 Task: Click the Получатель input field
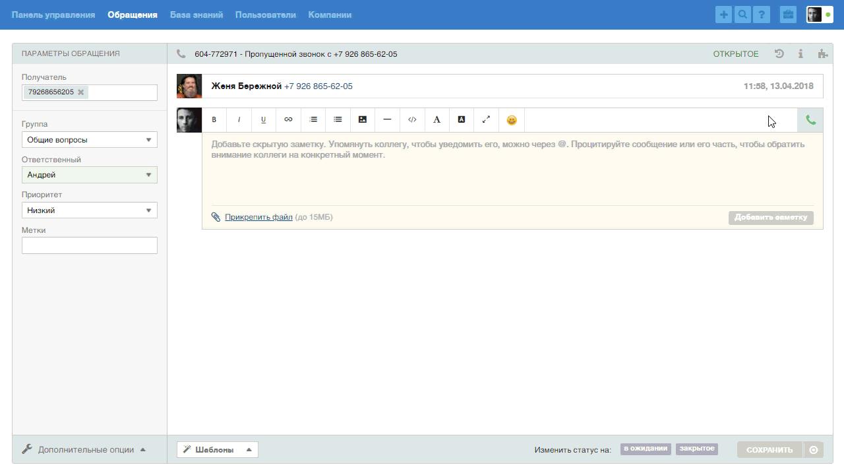point(90,92)
